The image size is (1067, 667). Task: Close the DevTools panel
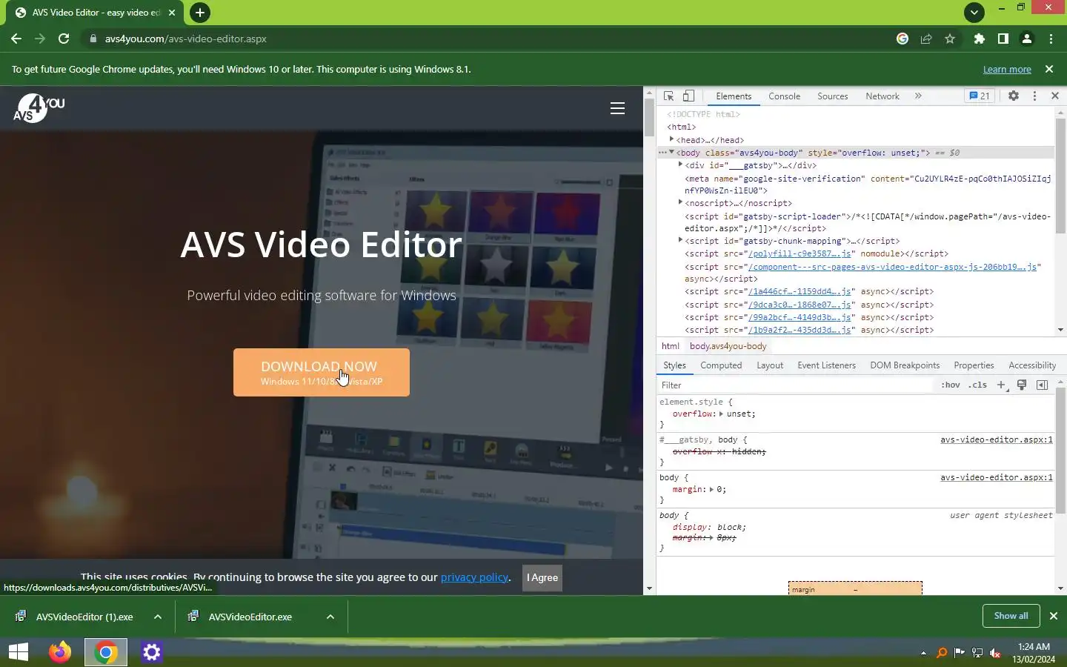(1055, 96)
